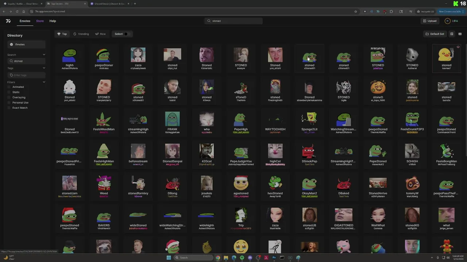
Task: Open the 420cat emote
Action: click(207, 154)
